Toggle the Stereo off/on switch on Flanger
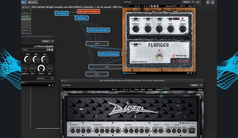Viewport: 238px width, 138px height. pos(159,19)
